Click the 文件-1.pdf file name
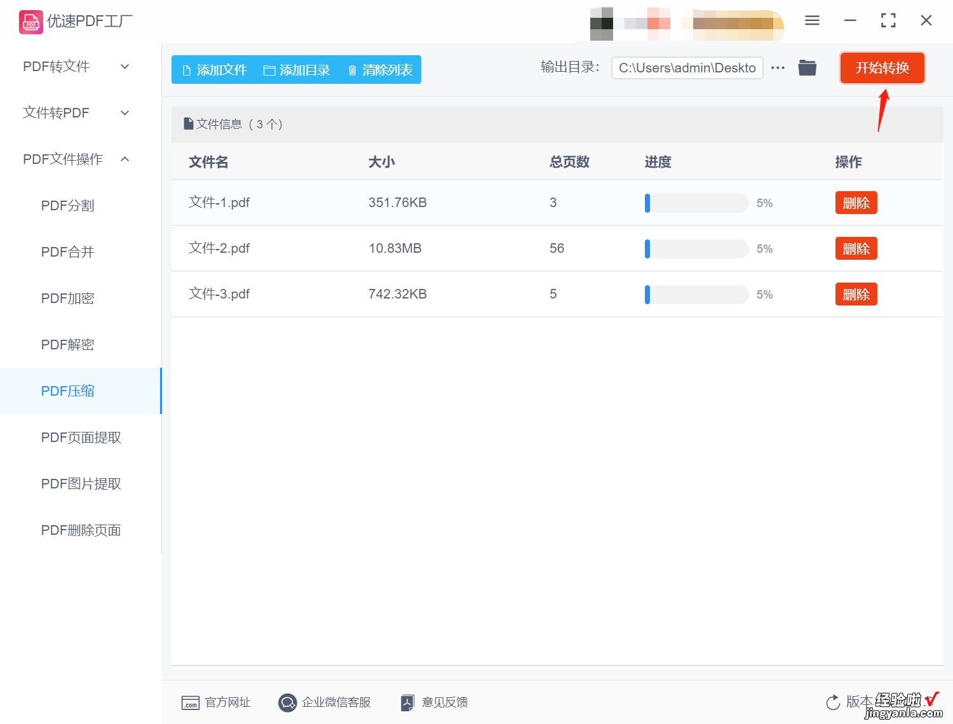Image resolution: width=953 pixels, height=724 pixels. point(219,203)
